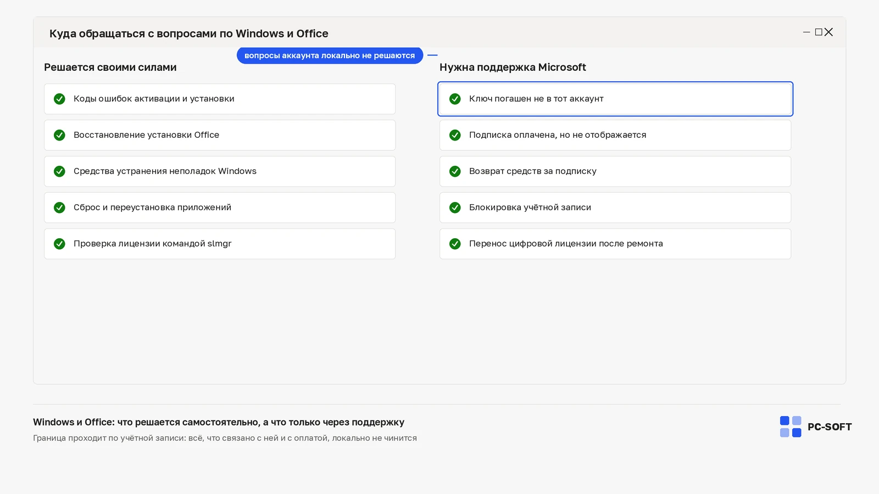Click the blue вопросы аккаунта локально не решаются badge
The width and height of the screenshot is (879, 494).
point(330,55)
